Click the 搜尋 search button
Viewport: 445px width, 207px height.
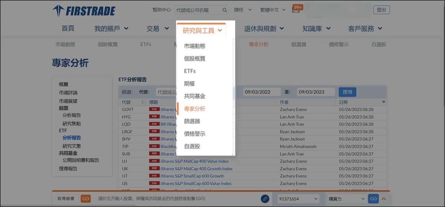tap(347, 92)
